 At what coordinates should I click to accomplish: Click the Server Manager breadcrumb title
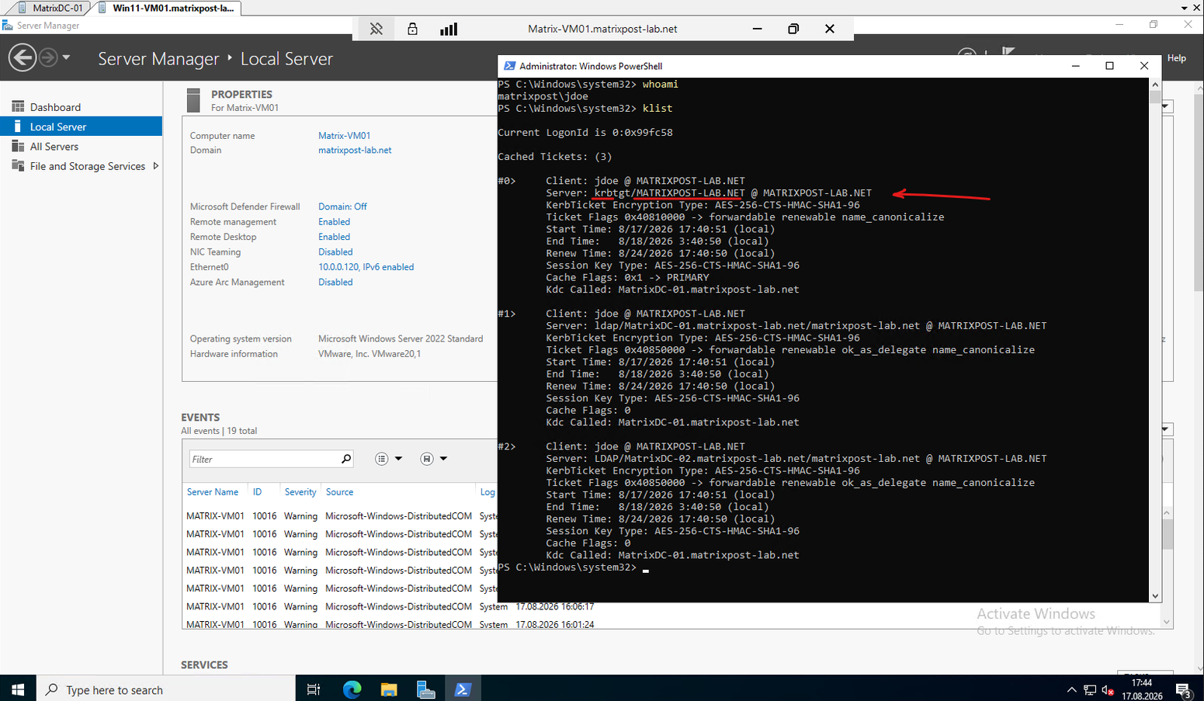click(158, 58)
